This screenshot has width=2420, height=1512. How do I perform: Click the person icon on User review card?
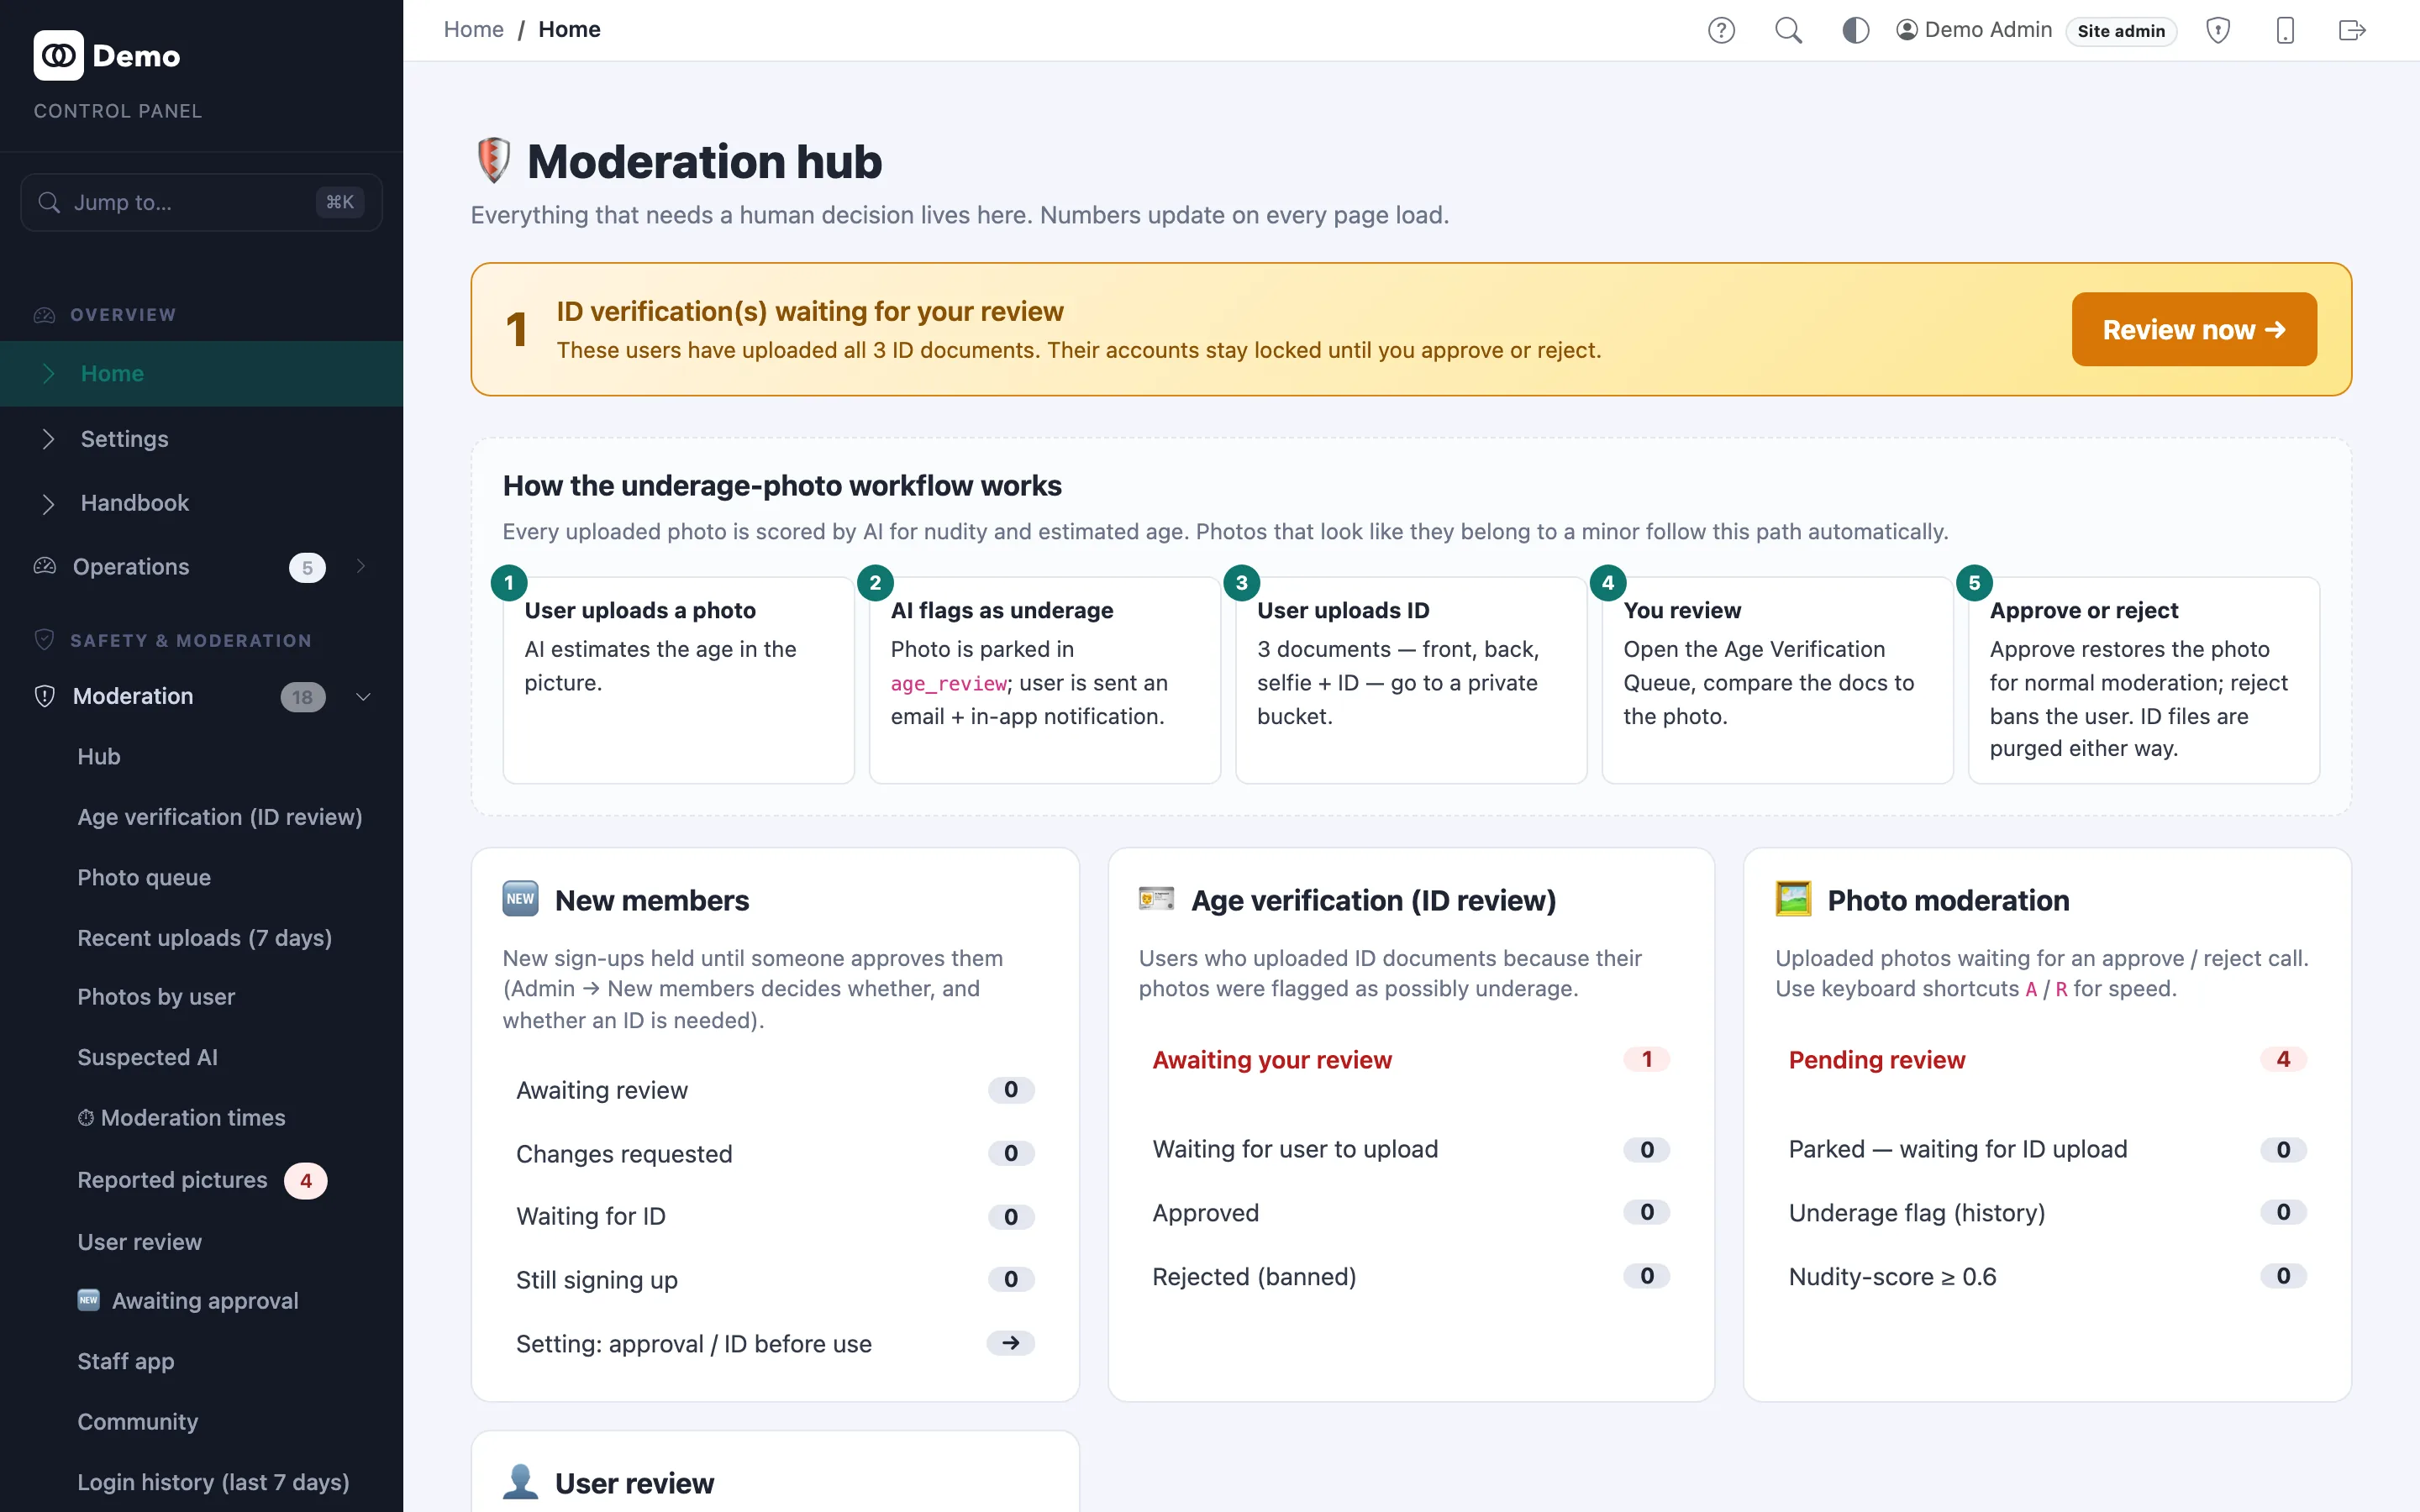520,1482
